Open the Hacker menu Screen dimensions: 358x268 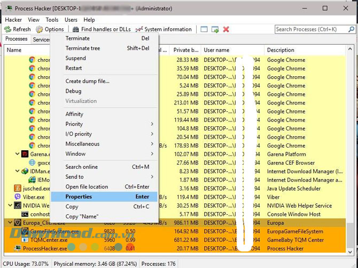tap(13, 20)
